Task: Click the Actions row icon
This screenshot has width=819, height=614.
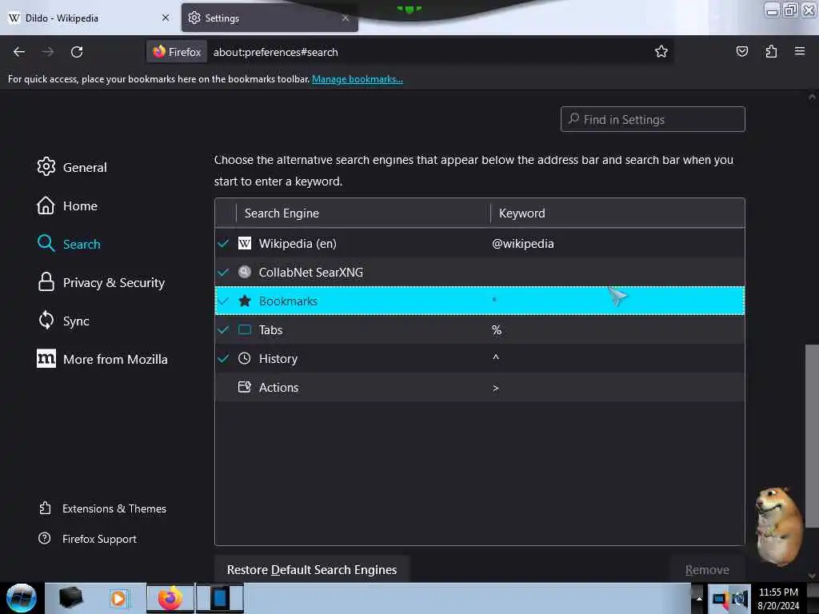Action: [x=245, y=387]
